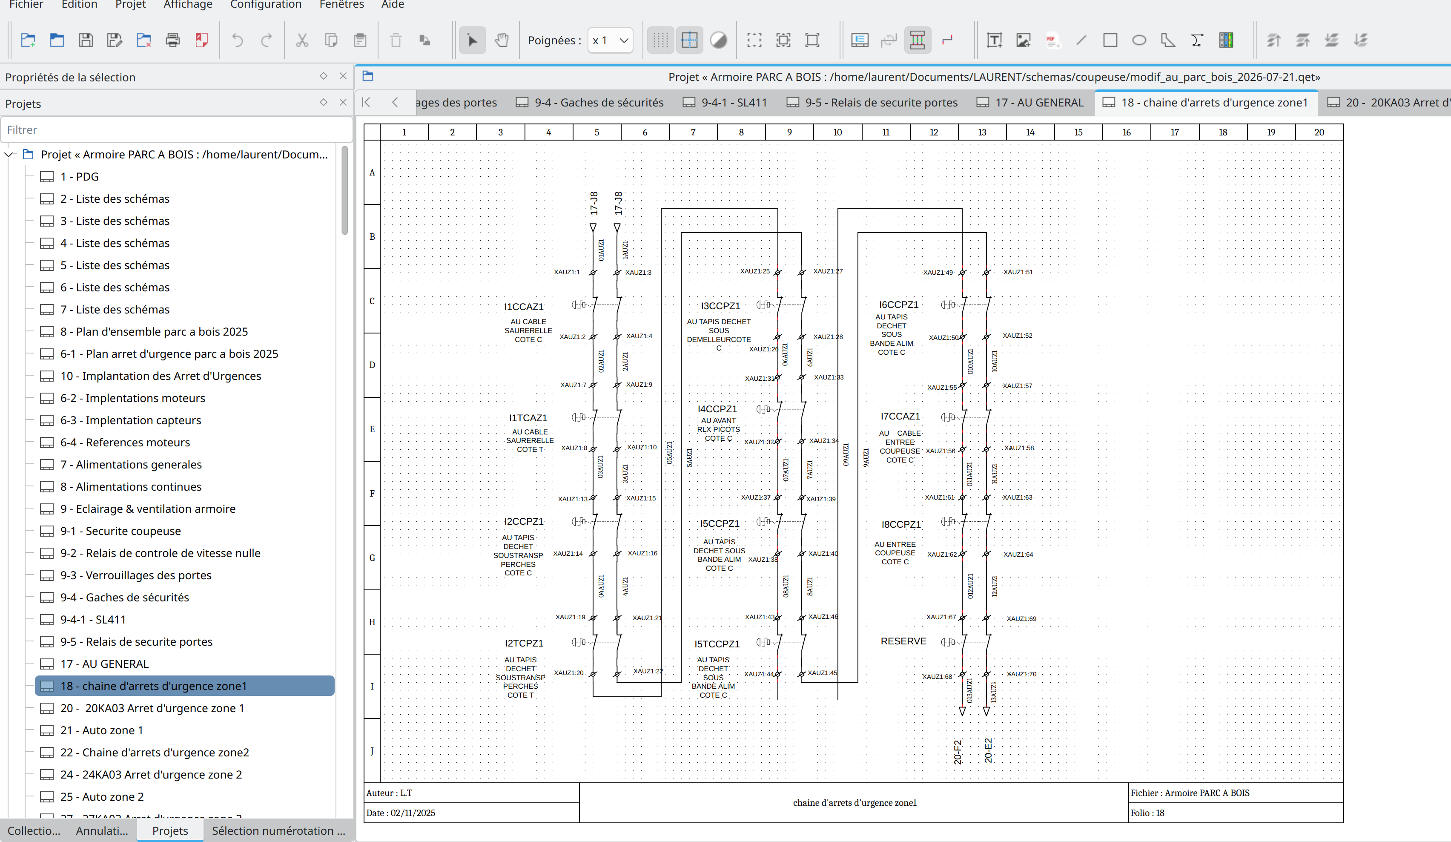This screenshot has height=842, width=1451.
Task: Send selection to the back
Action: click(1361, 40)
